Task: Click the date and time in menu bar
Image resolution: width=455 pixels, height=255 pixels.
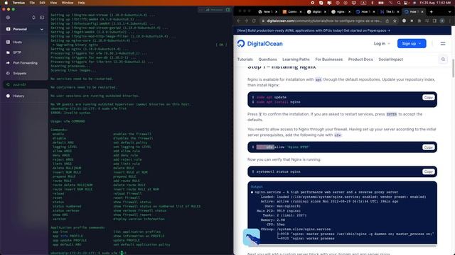Action: [x=435, y=3]
